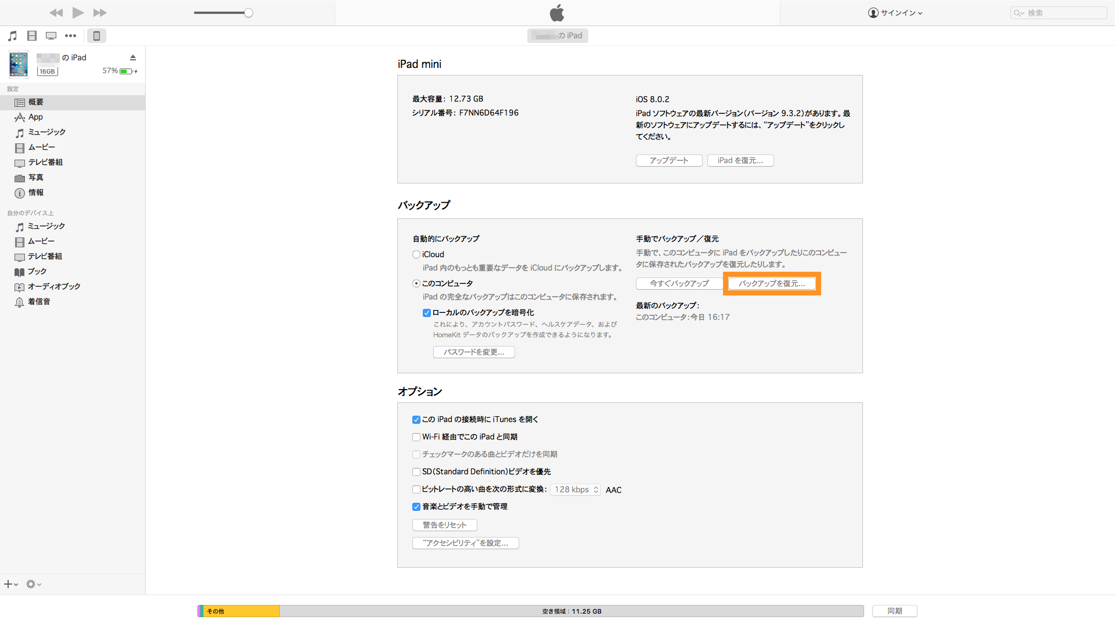Open the TV shows icon in toolbar
Image resolution: width=1115 pixels, height=627 pixels.
tap(51, 36)
